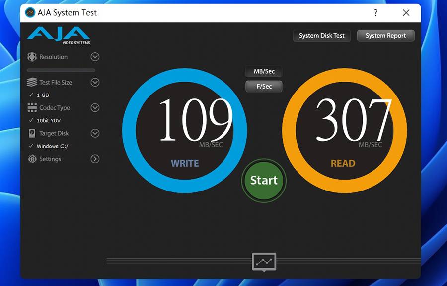Click the AJA System Test window title
Image resolution: width=447 pixels, height=286 pixels.
click(x=67, y=12)
